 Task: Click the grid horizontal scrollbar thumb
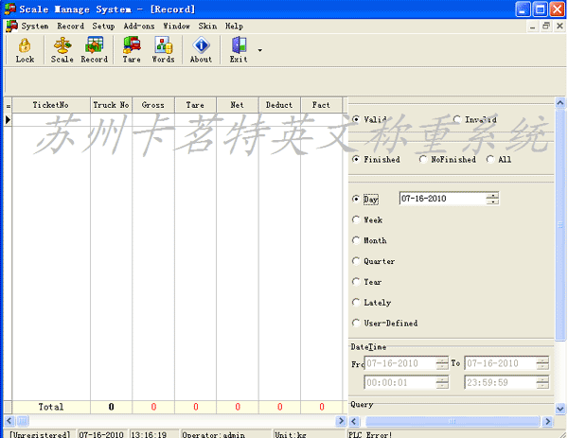coord(23,421)
